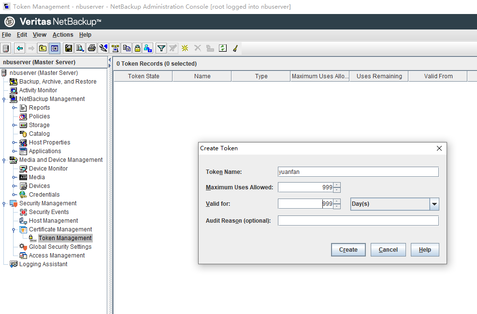Screen dimensions: 477x314
Task: Click the padlock icon in the toolbar
Action: (137, 48)
